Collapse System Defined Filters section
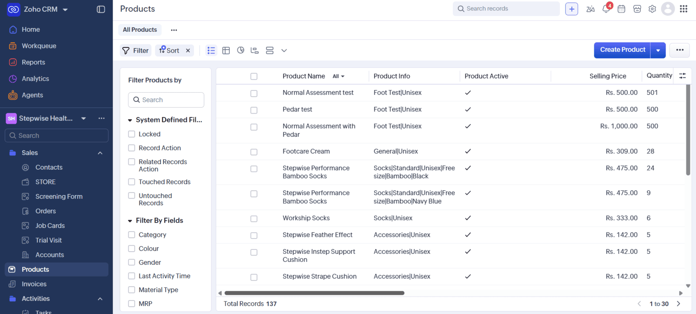Viewport: 696px width, 314px height. 130,120
